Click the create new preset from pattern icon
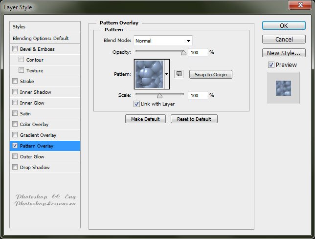Screen dimensions: 315x239 179,74
